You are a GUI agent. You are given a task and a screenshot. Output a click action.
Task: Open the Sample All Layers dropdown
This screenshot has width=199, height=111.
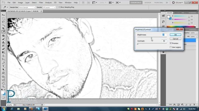49,7
